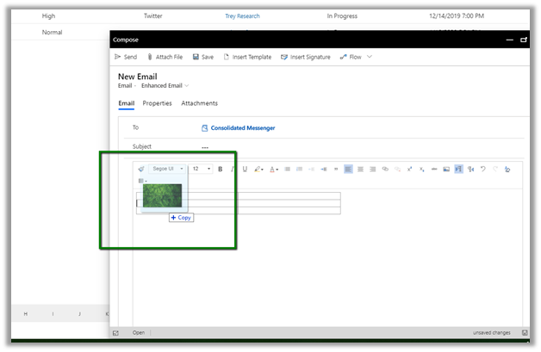This screenshot has height=352, width=541.
Task: Click the copy formatting paintbrush icon
Action: (x=141, y=169)
